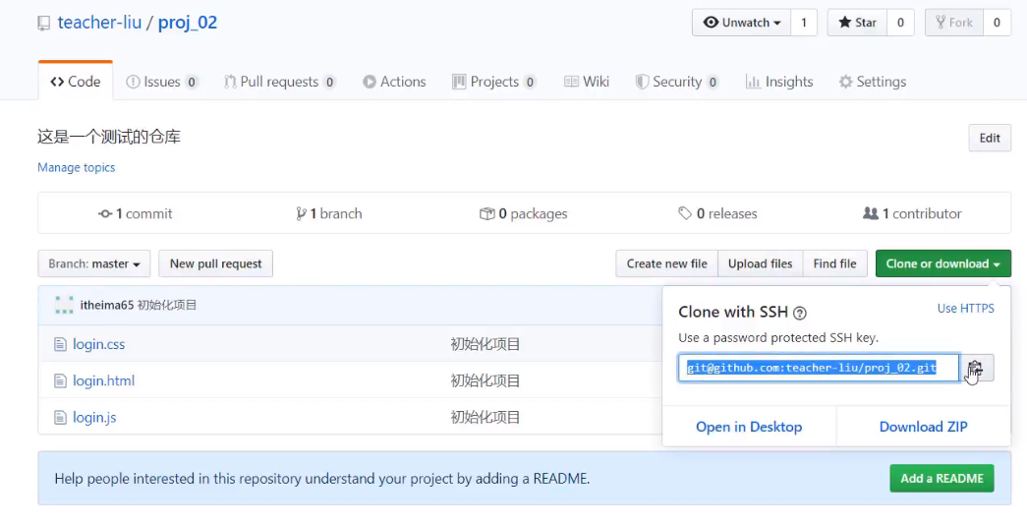Click Open in Desktop

[x=749, y=427]
